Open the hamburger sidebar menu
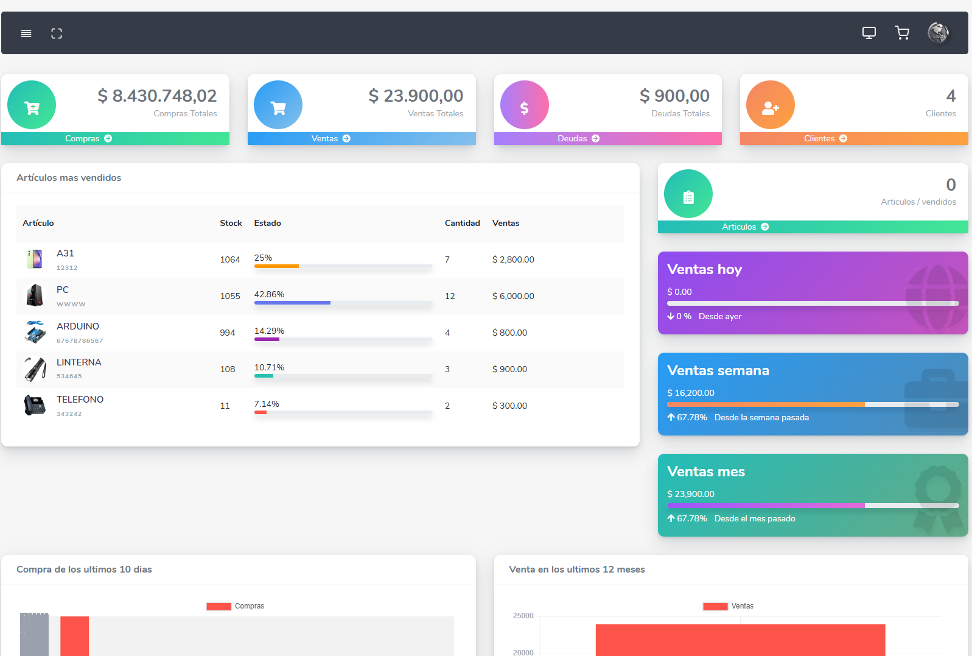Screen dimensions: 972x656 [26, 34]
